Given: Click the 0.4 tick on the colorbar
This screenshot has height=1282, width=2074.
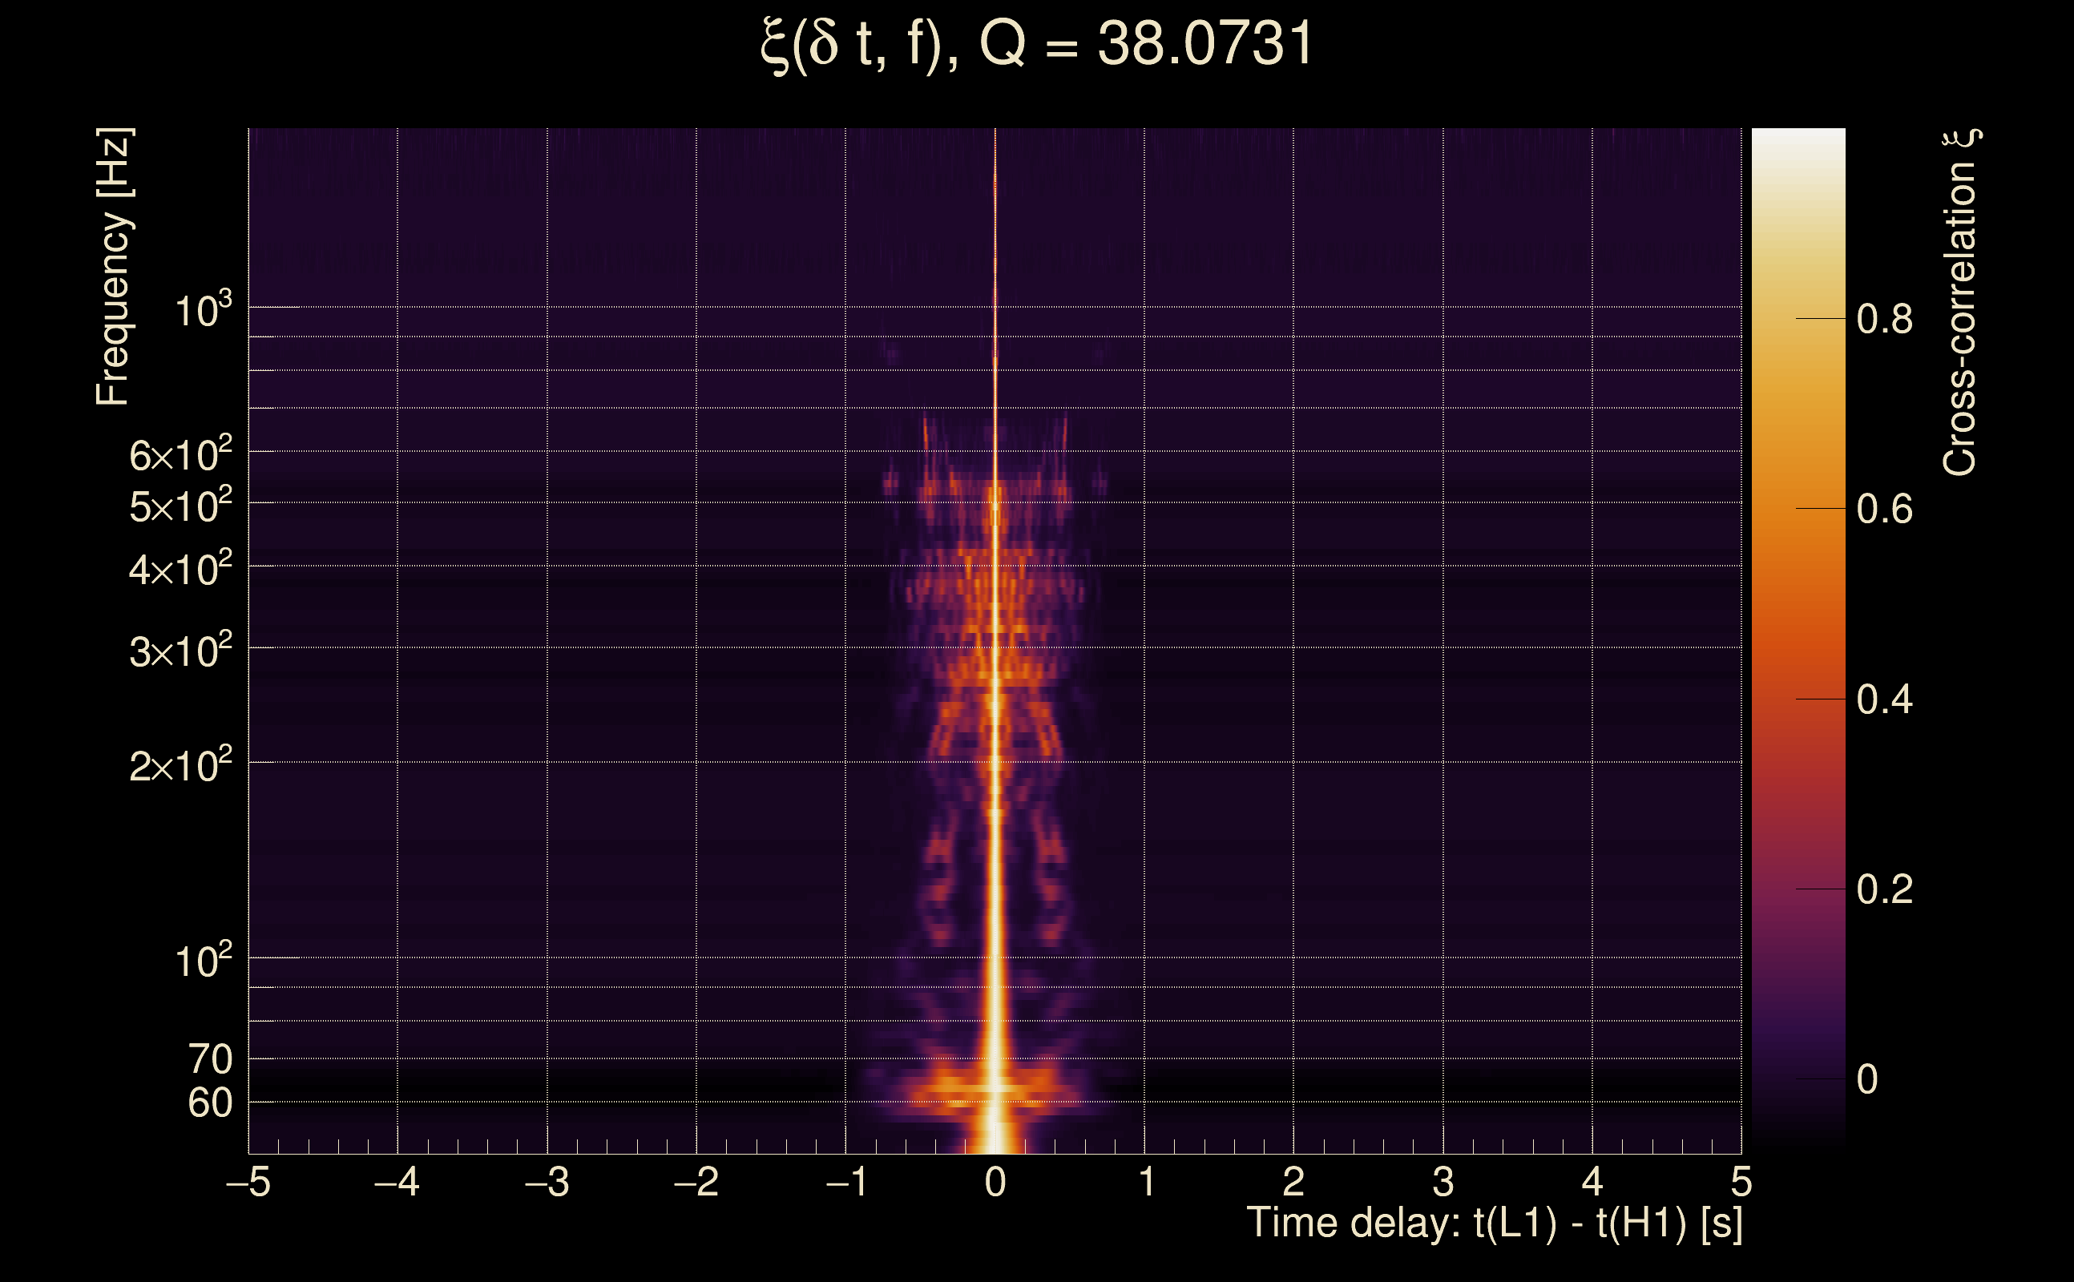Looking at the screenshot, I should (x=1884, y=700).
